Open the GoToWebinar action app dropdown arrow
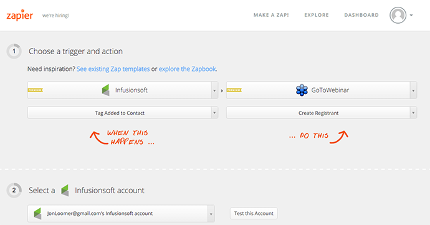The height and width of the screenshot is (225, 430). [413, 90]
